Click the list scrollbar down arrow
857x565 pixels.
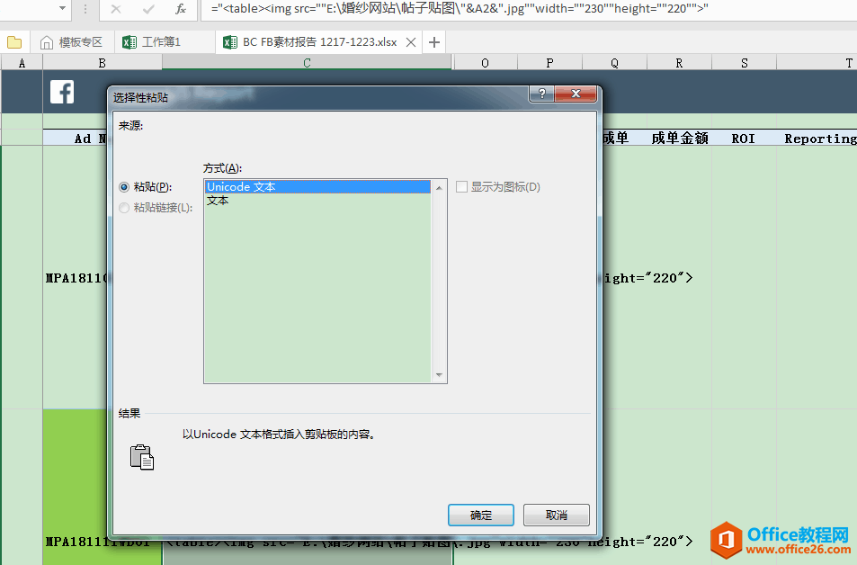click(439, 374)
